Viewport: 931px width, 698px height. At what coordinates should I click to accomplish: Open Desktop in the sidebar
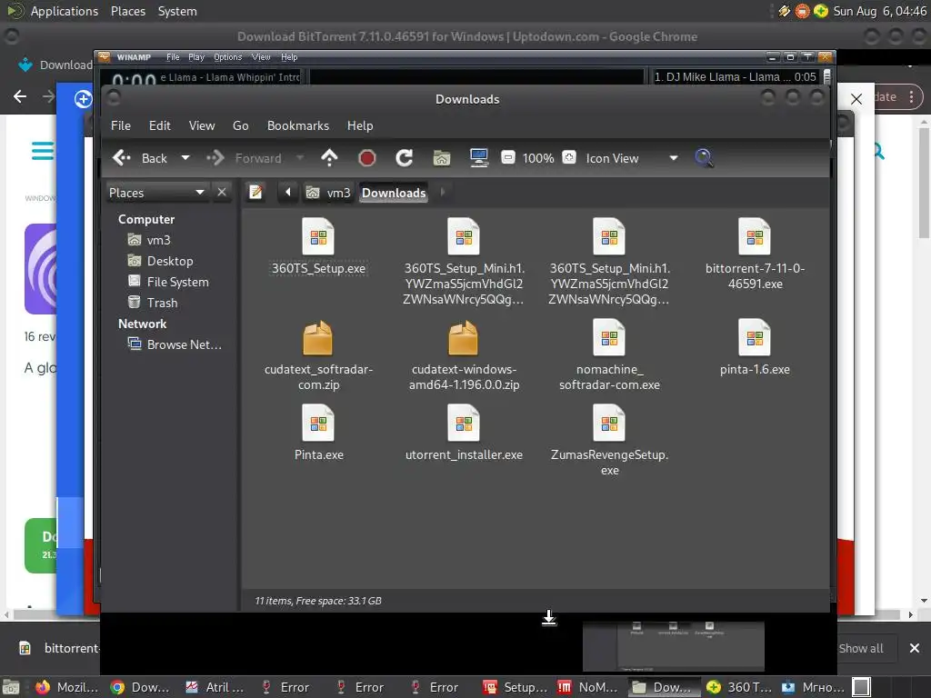tap(161, 261)
